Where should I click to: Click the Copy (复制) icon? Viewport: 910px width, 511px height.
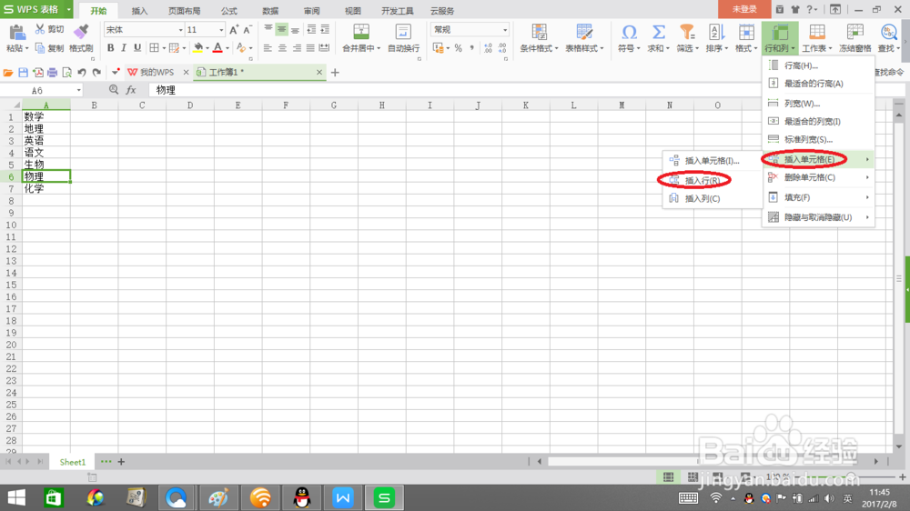40,48
